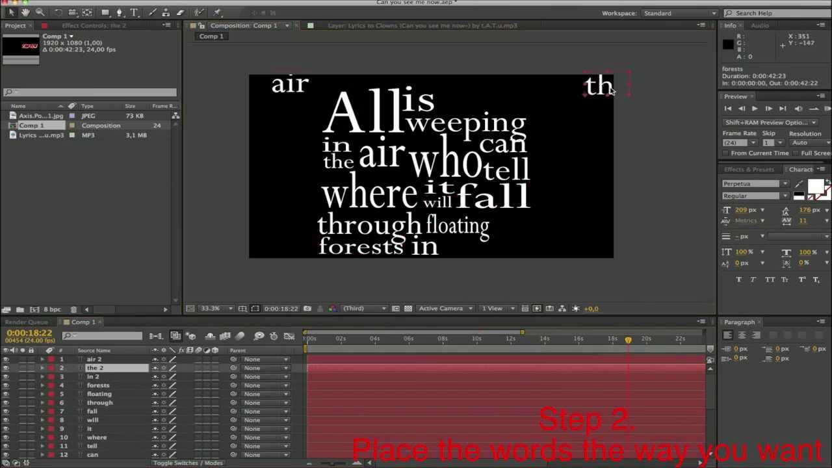Open Workspace Standard dropdown

click(680, 13)
